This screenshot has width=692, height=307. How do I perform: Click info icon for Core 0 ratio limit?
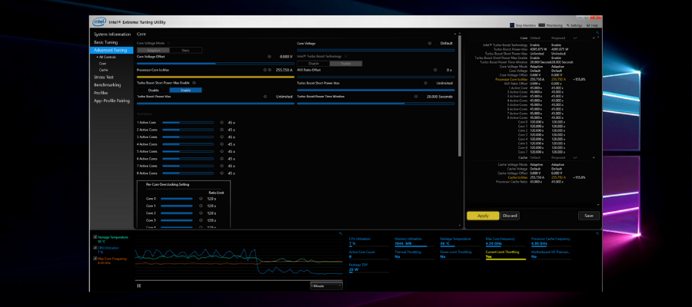click(x=201, y=199)
